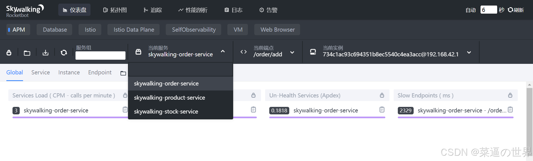Select the APM dashboard button

(x=18, y=30)
